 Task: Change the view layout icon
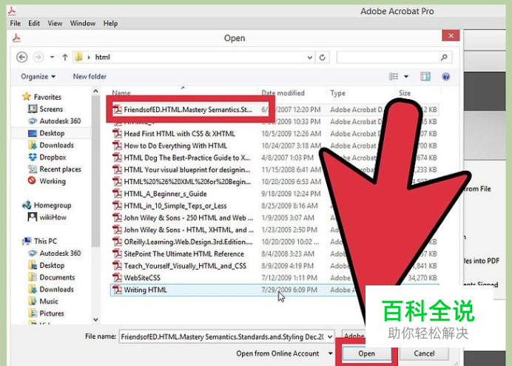point(394,77)
